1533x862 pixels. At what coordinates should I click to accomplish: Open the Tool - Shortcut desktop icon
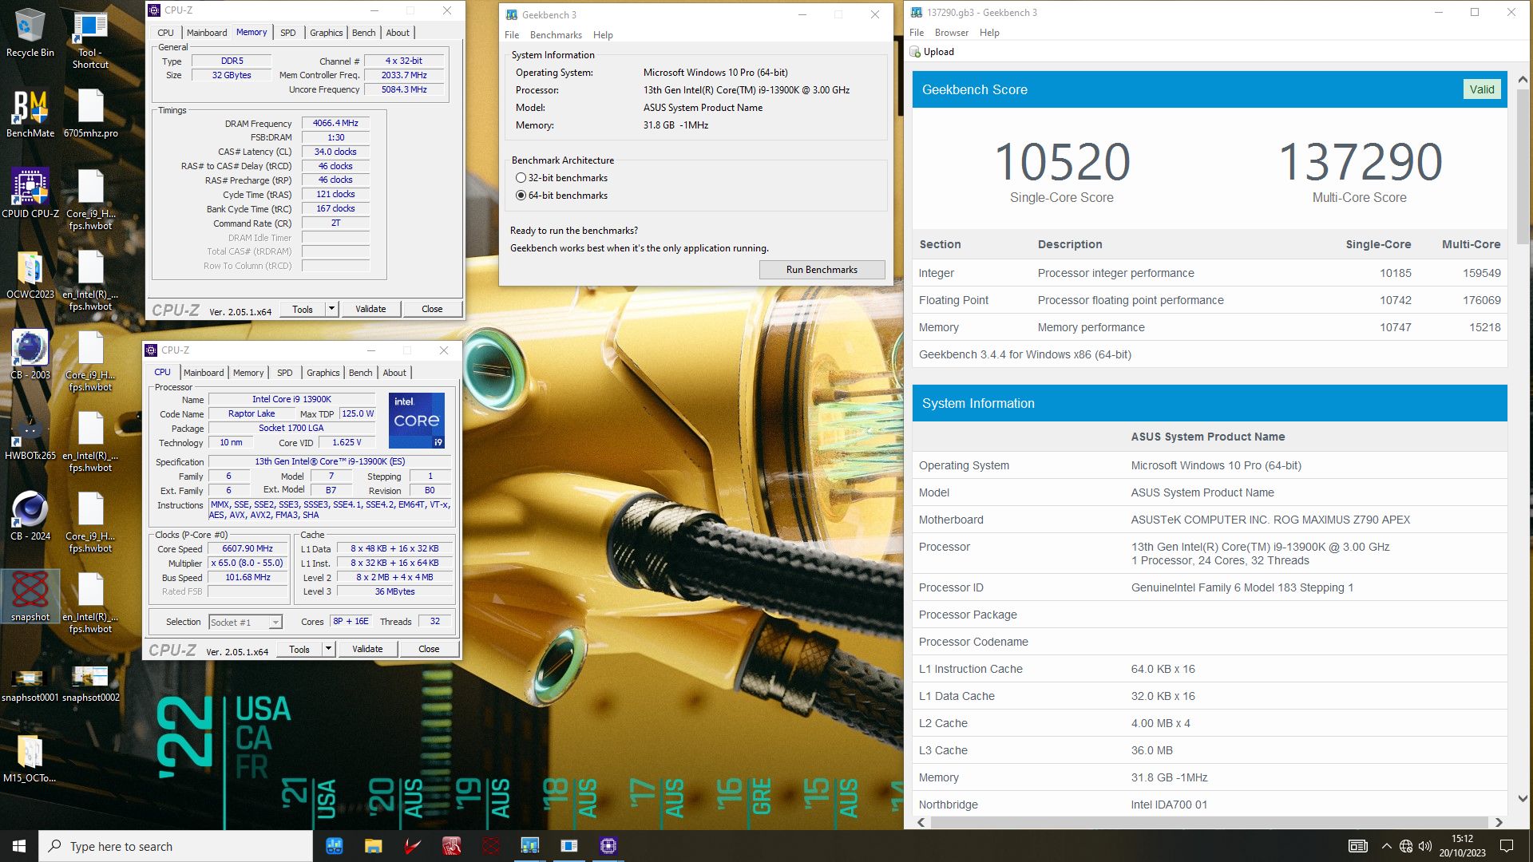90,39
